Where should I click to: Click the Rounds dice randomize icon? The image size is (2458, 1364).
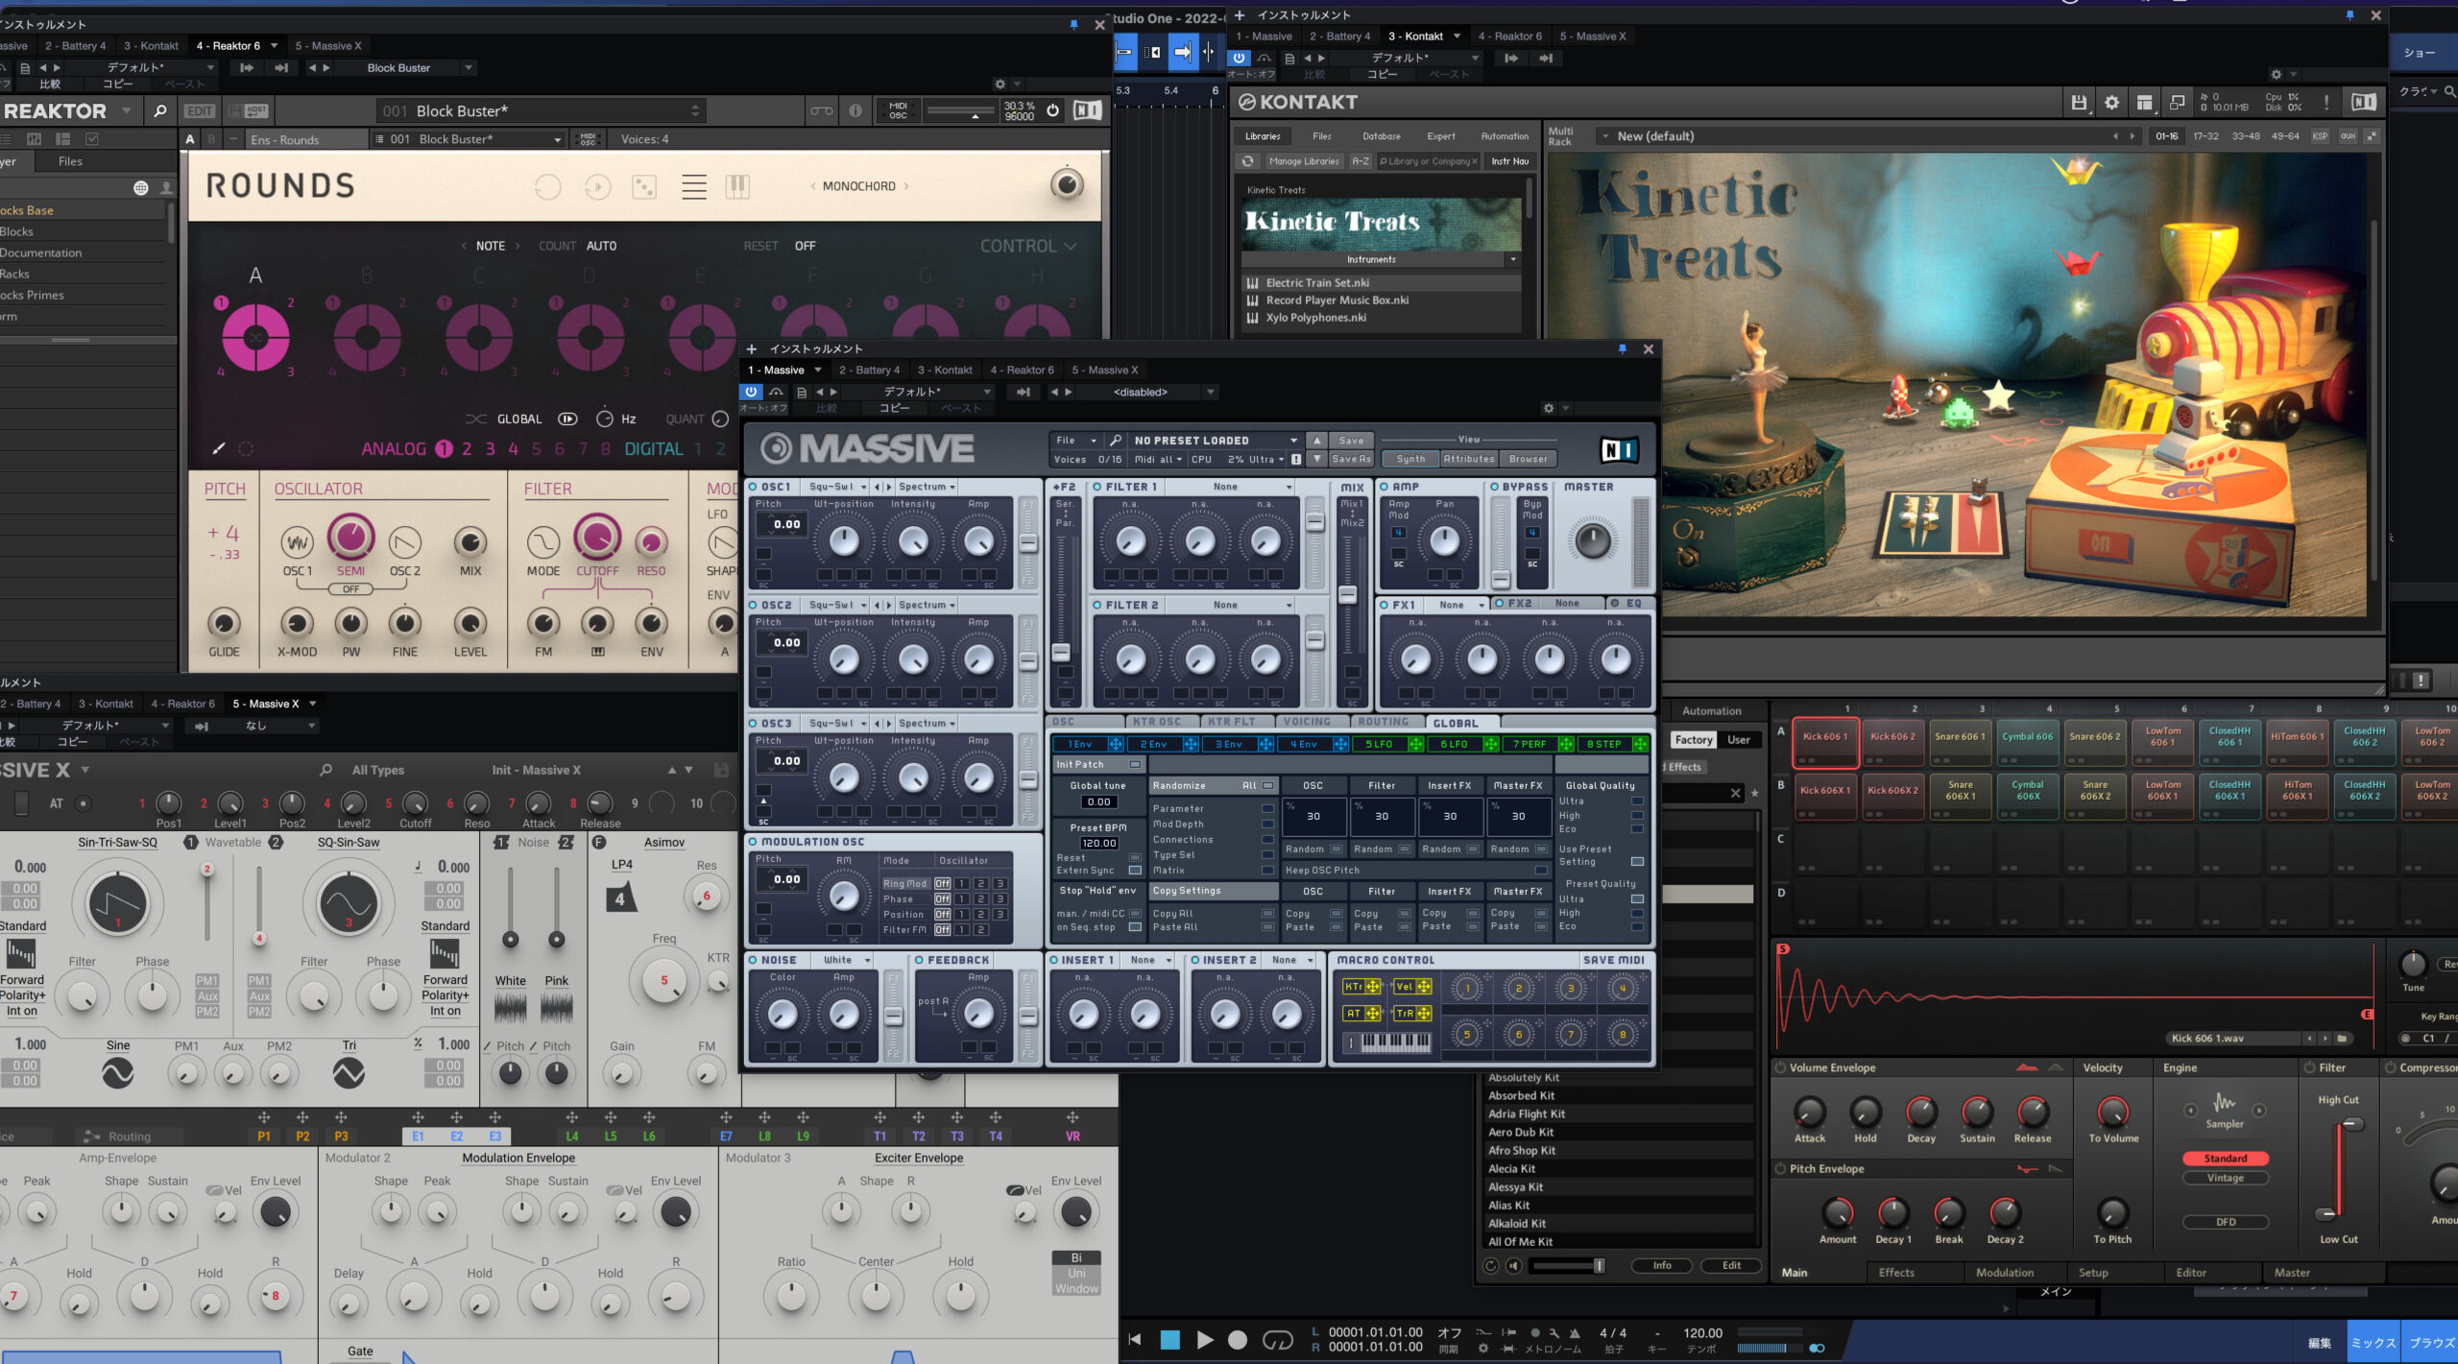(x=645, y=186)
